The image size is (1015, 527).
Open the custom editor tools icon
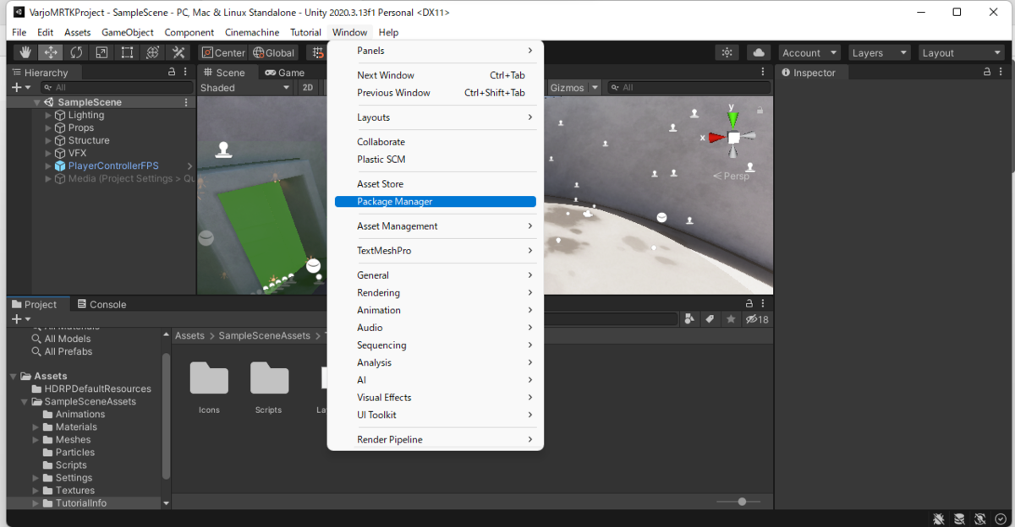click(x=178, y=52)
